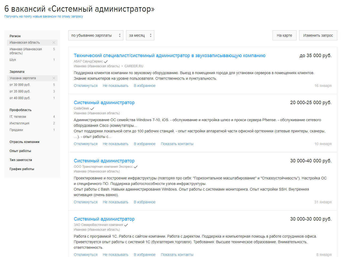Screen dimensions: 341x257
Task: Click the checkmark badge next to ЗАО СевероВосточная компания
Action: click(x=126, y=225)
